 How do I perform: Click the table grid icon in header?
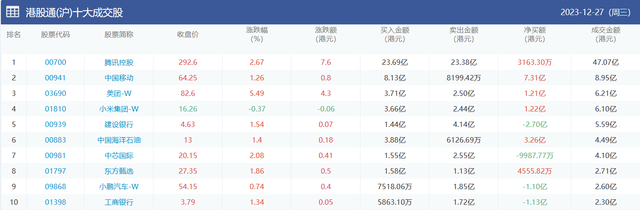click(x=12, y=12)
